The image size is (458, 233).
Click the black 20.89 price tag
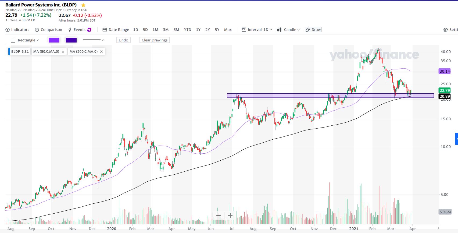(x=445, y=96)
